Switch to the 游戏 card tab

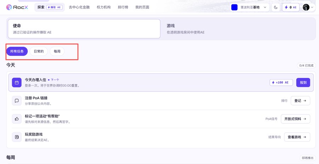pyautogui.click(x=239, y=29)
